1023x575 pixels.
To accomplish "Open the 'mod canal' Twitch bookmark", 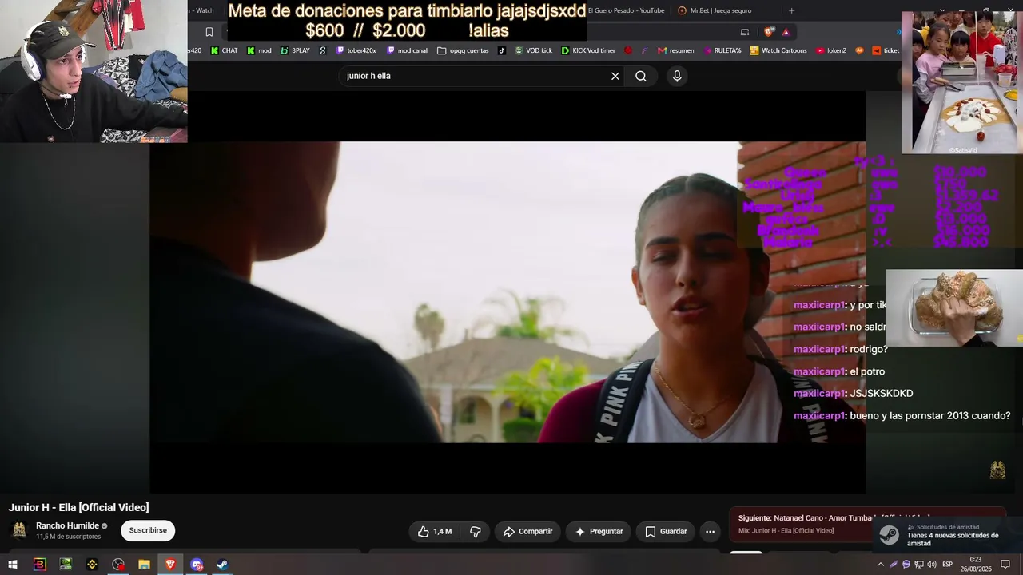I will [407, 50].
